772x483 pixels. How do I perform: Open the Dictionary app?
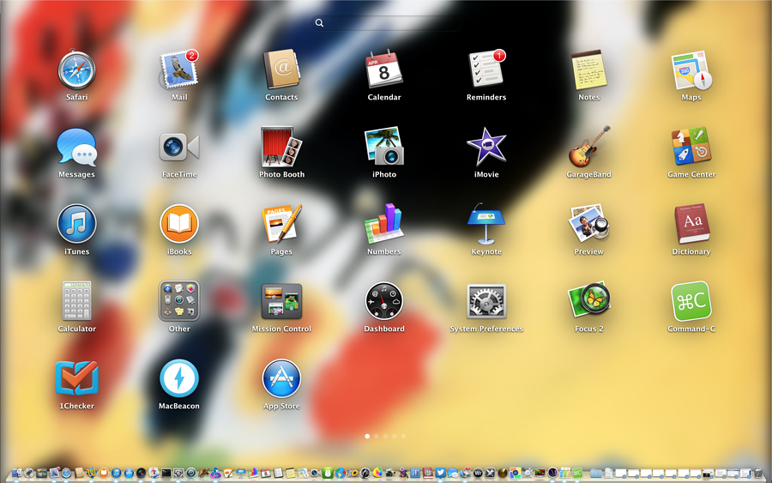pyautogui.click(x=691, y=224)
